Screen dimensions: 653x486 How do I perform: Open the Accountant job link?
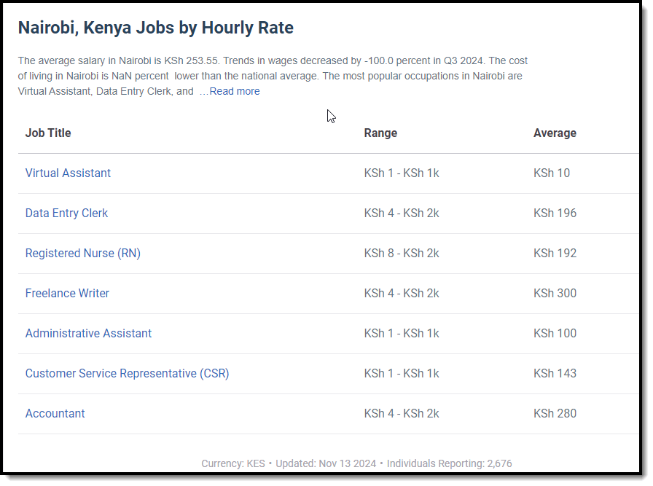tap(55, 414)
